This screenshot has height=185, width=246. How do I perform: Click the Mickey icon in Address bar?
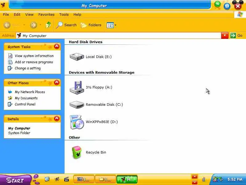point(19,35)
